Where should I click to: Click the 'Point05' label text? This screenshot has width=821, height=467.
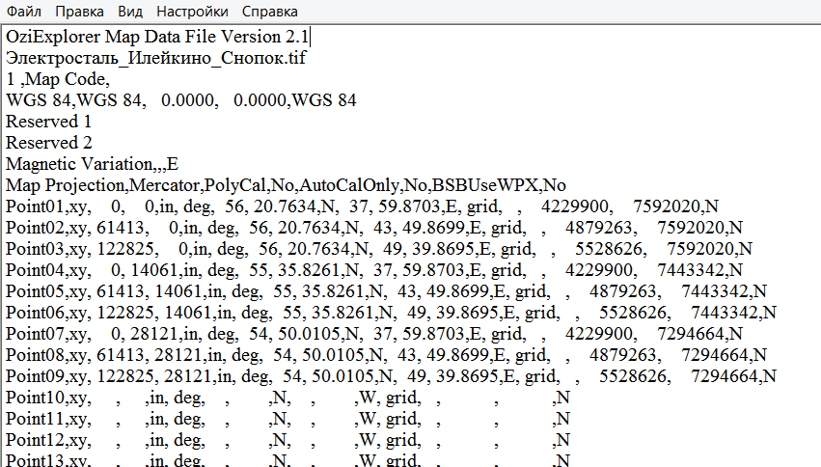34,291
